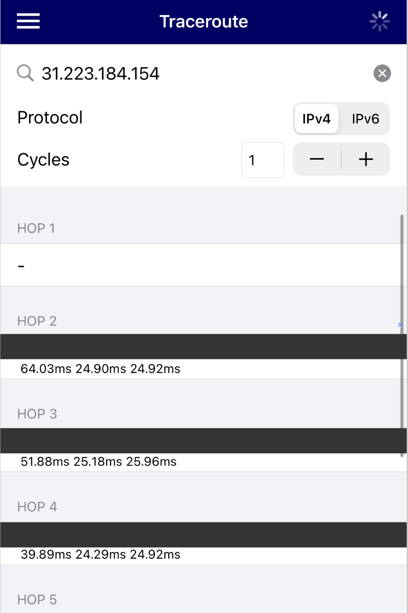Image resolution: width=408 pixels, height=613 pixels.
Task: Click the search magnifier icon
Action: pos(25,73)
